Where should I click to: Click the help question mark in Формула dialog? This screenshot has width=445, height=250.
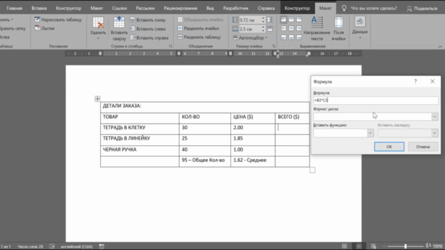pyautogui.click(x=416, y=81)
